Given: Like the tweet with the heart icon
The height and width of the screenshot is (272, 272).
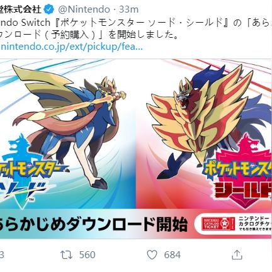Looking at the screenshot, I should pos(152,255).
